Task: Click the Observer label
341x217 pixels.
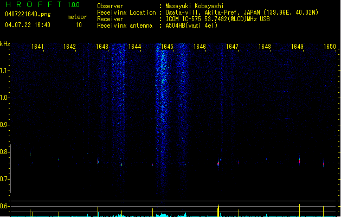Action: [110, 6]
